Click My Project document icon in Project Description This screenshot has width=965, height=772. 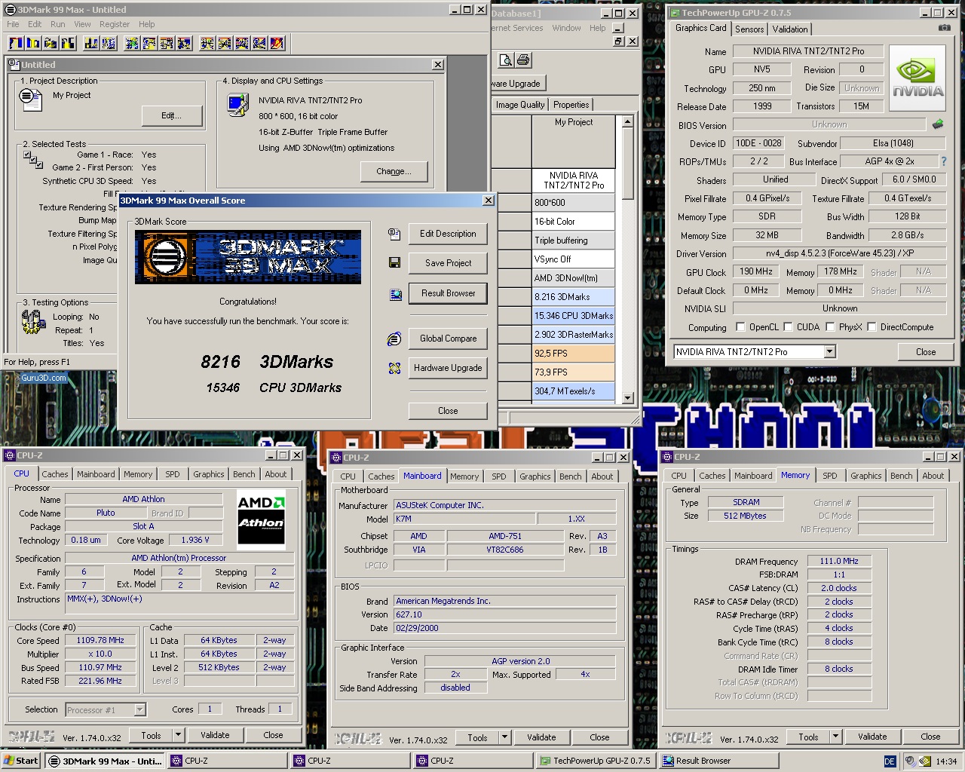(30, 99)
